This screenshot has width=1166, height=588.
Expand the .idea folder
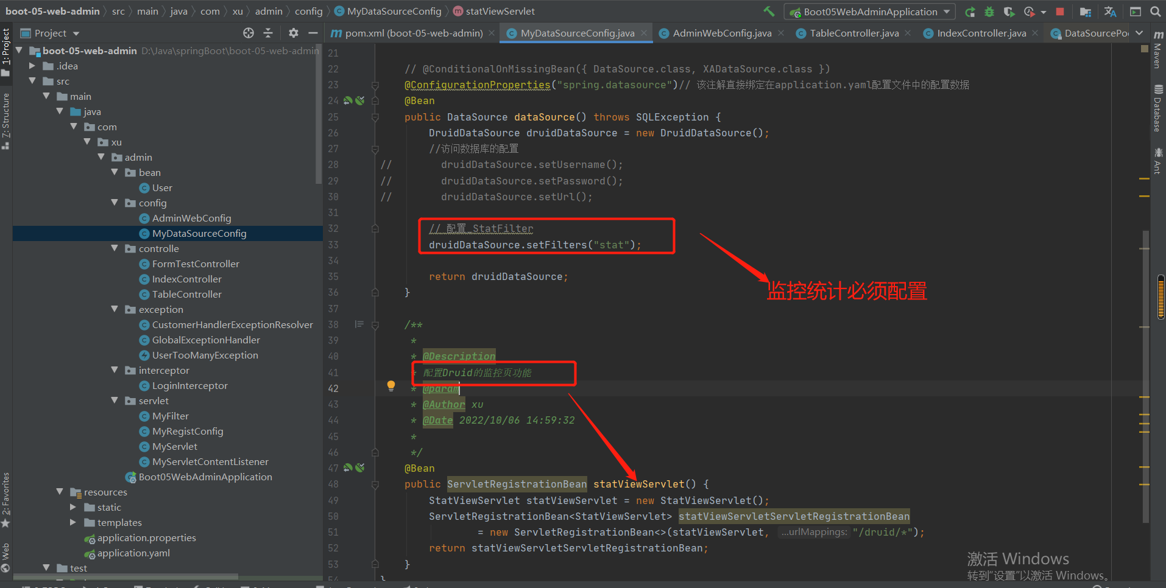pos(32,66)
